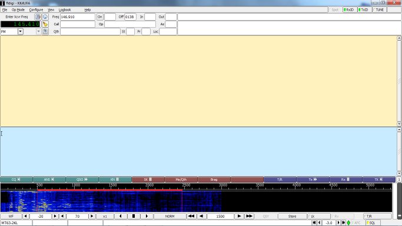402x226 pixels.
Task: Click the QSO macro button
Action: (82, 180)
